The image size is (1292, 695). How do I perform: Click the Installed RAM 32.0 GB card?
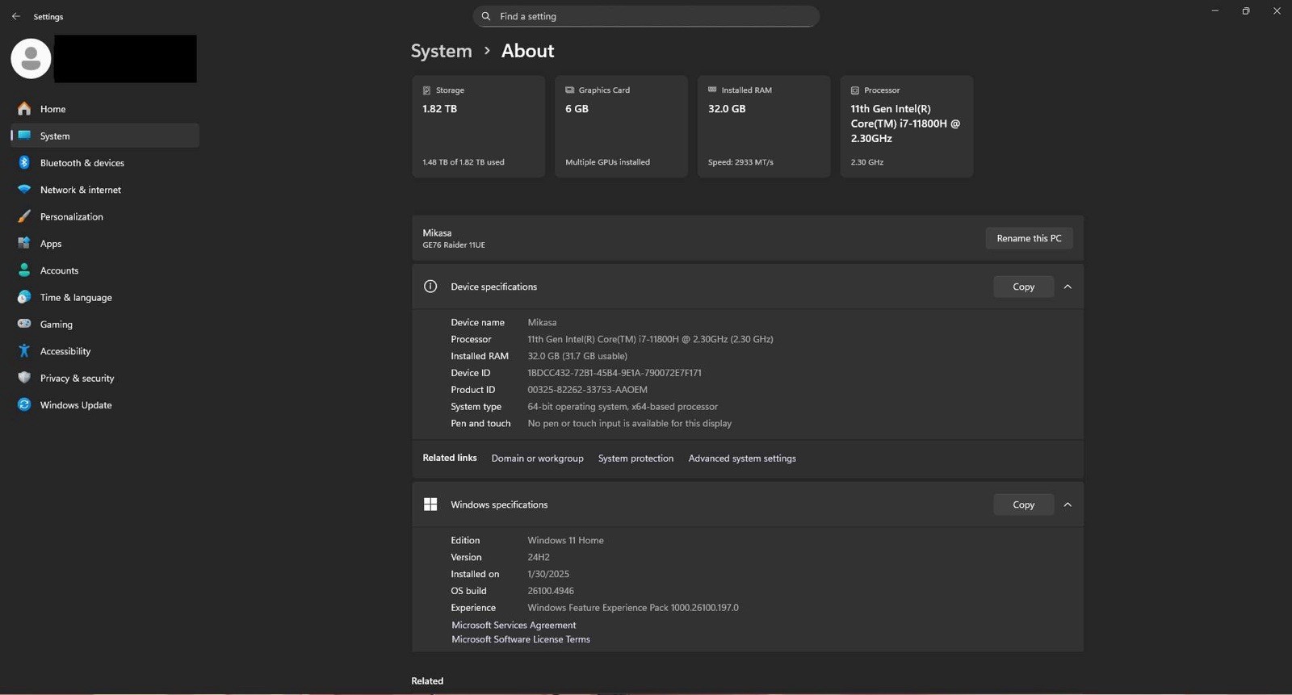click(764, 127)
